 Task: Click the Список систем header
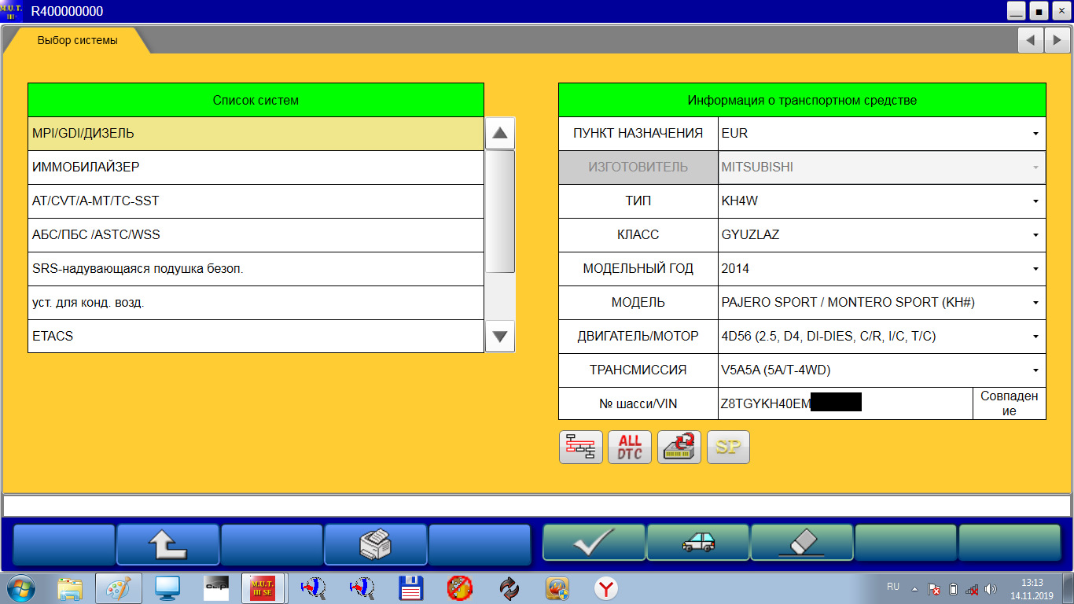point(256,100)
